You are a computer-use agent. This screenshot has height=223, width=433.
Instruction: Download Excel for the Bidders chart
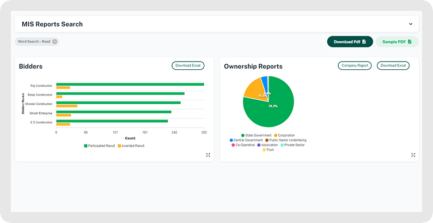[188, 65]
